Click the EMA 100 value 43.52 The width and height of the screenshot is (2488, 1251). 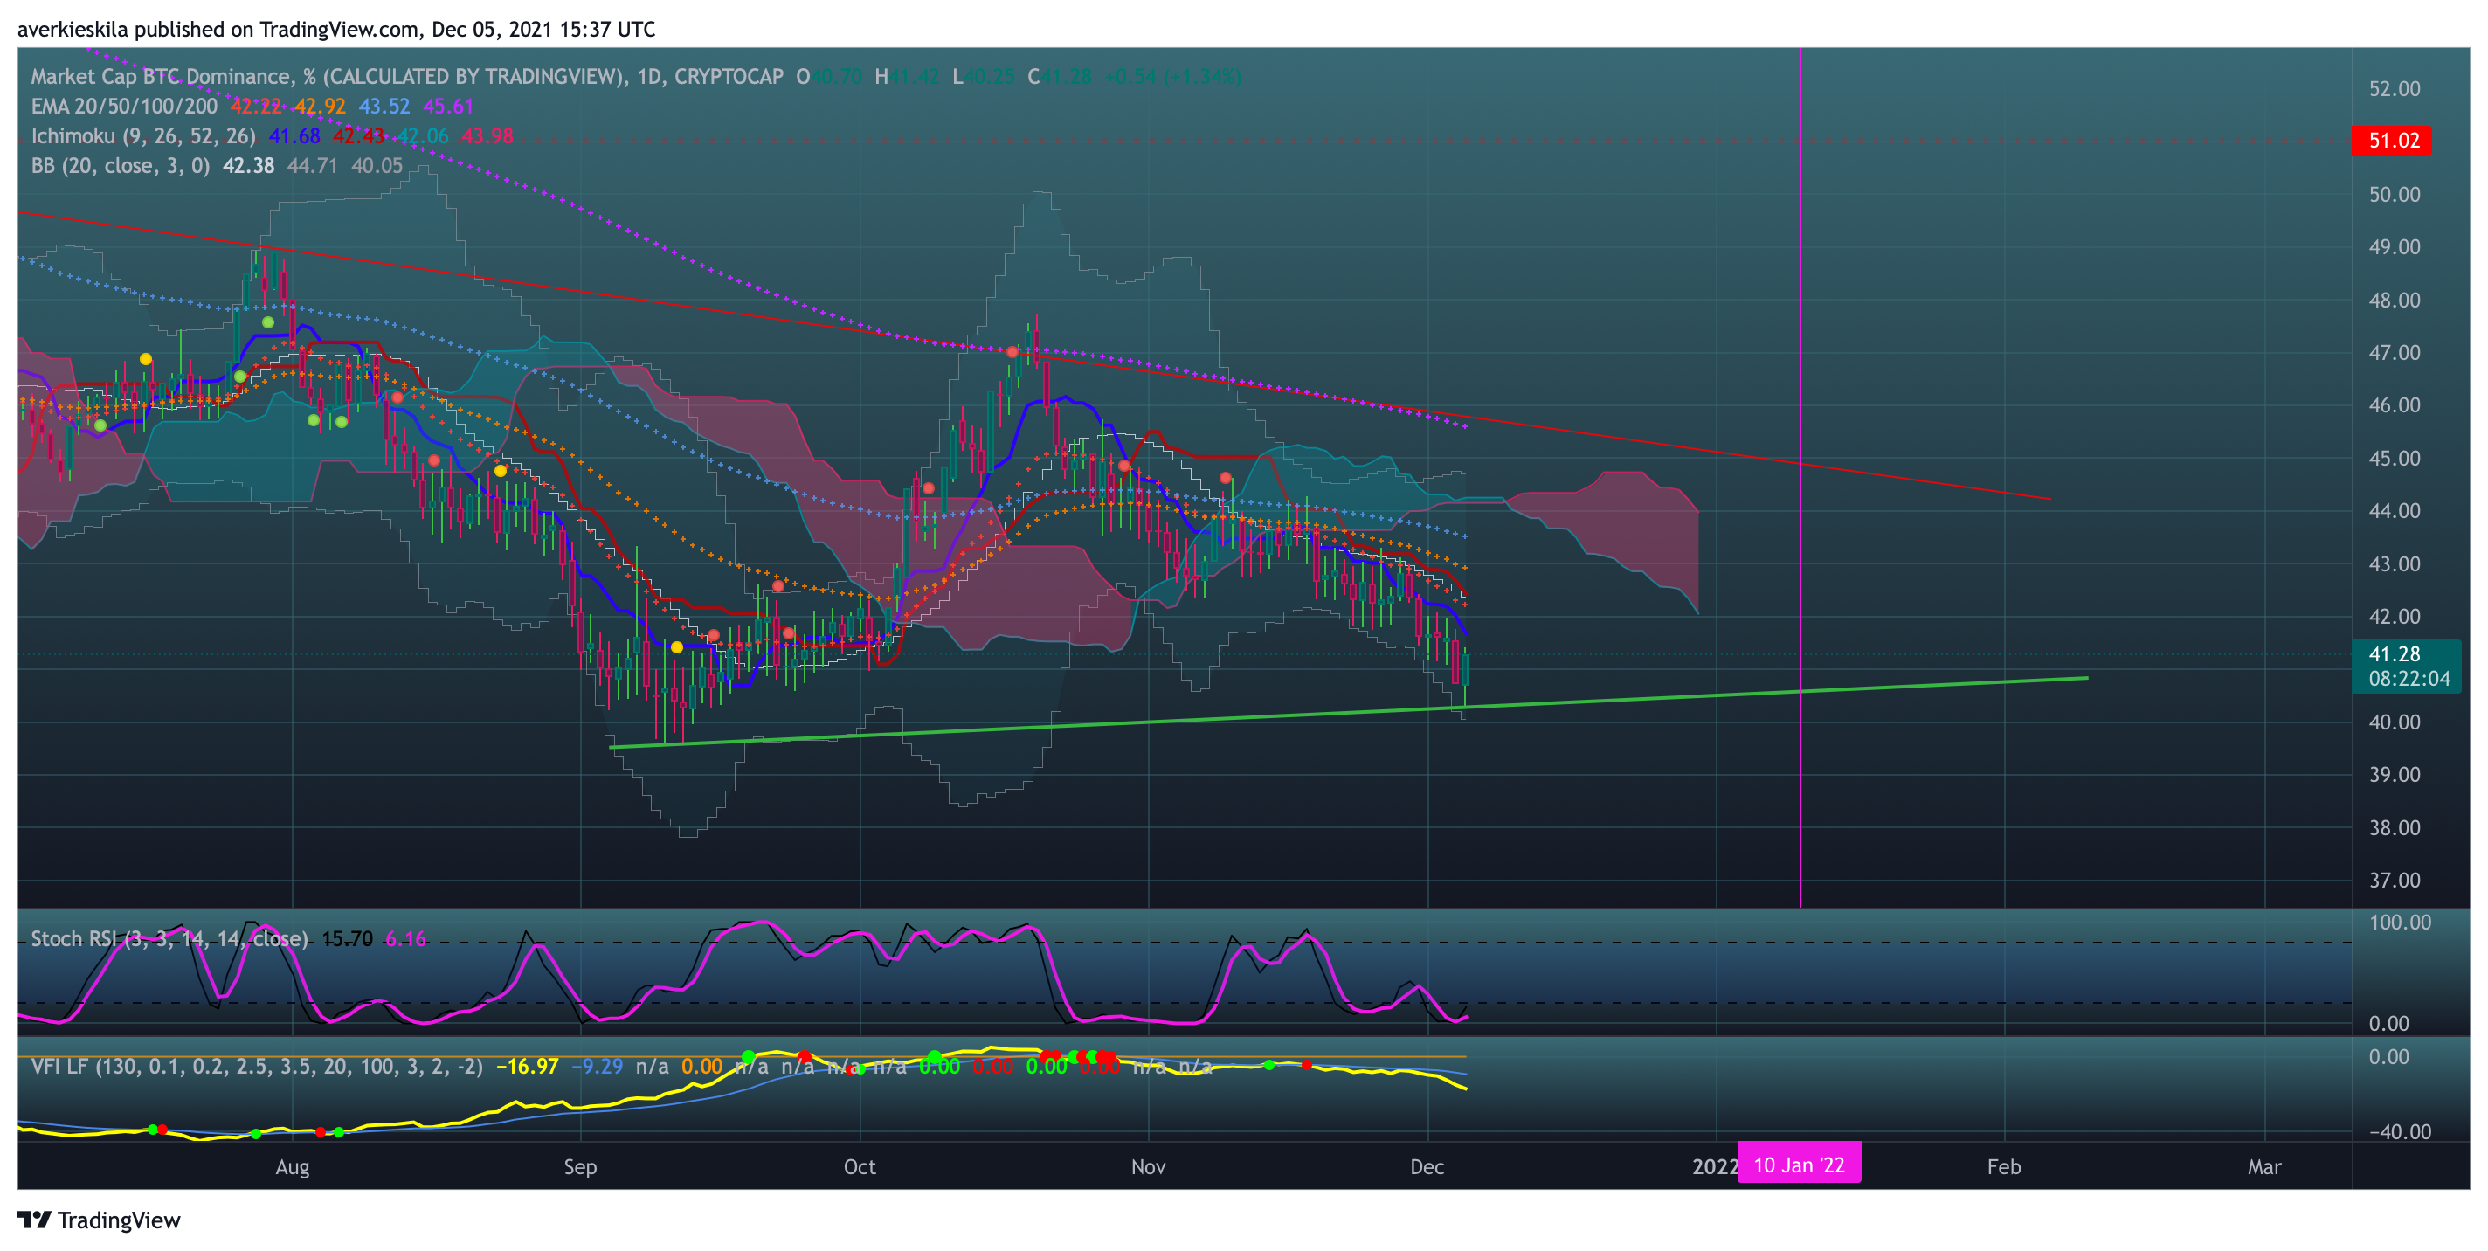point(384,107)
